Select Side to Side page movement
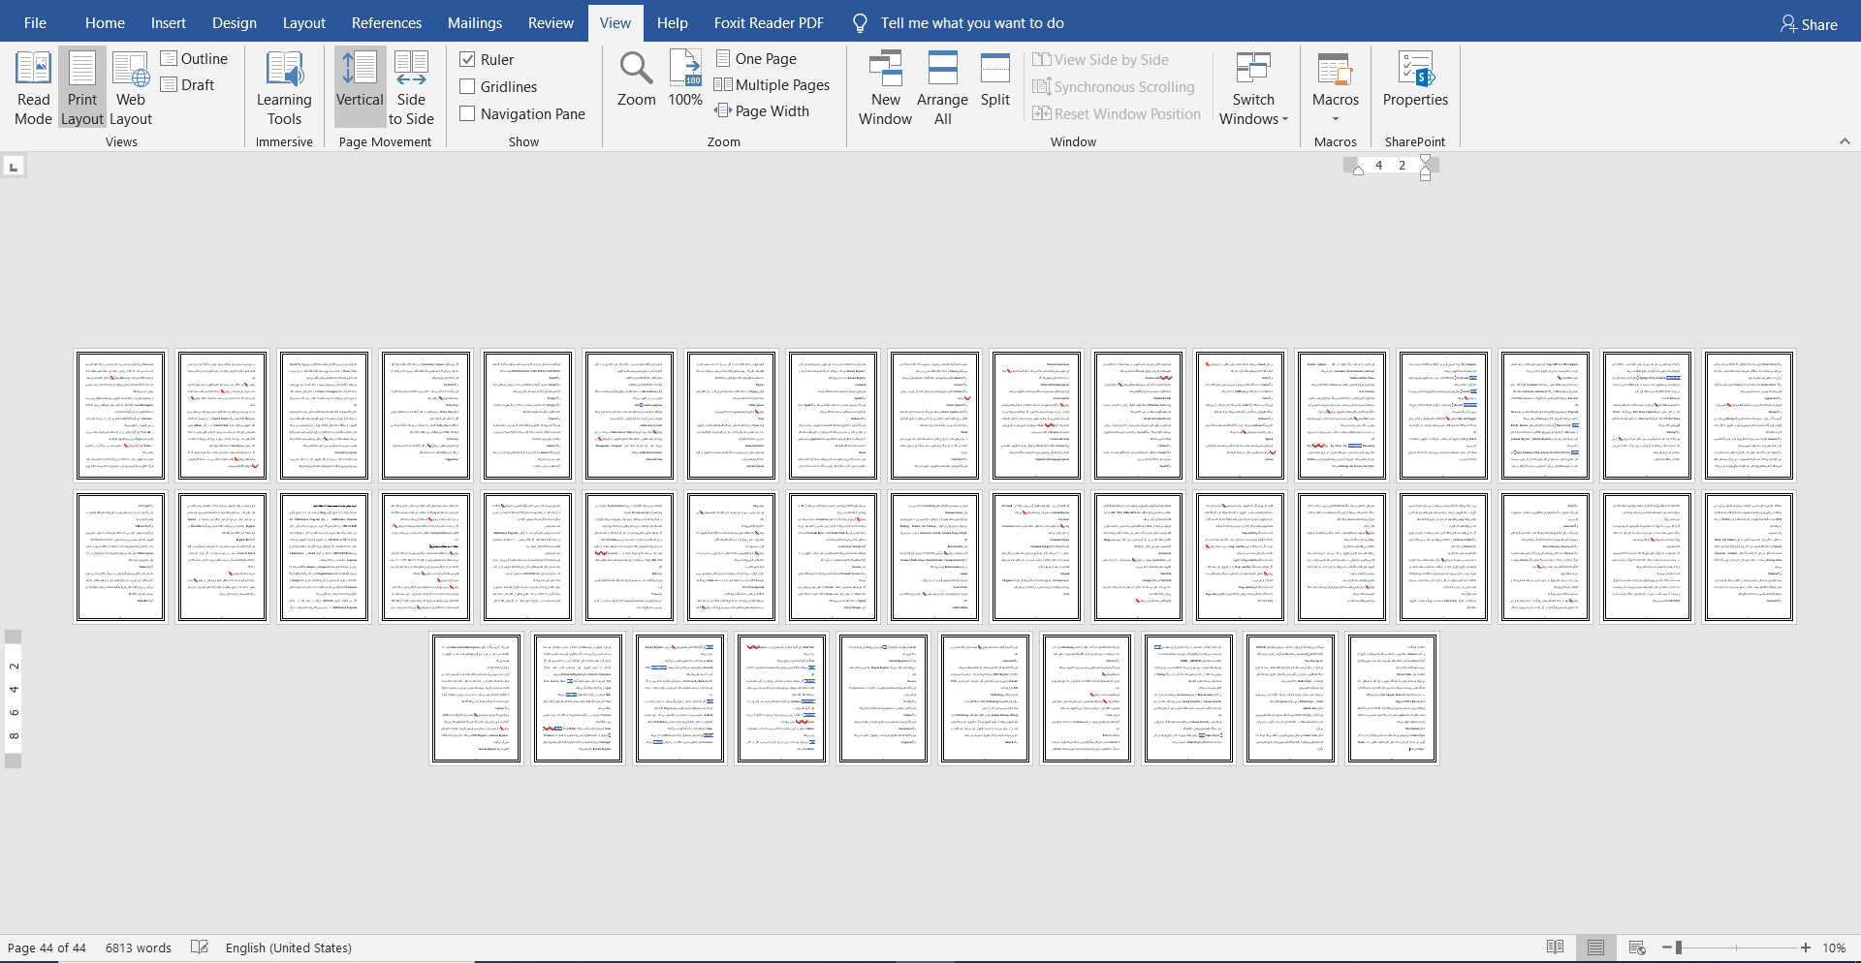Image resolution: width=1861 pixels, height=963 pixels. [411, 88]
